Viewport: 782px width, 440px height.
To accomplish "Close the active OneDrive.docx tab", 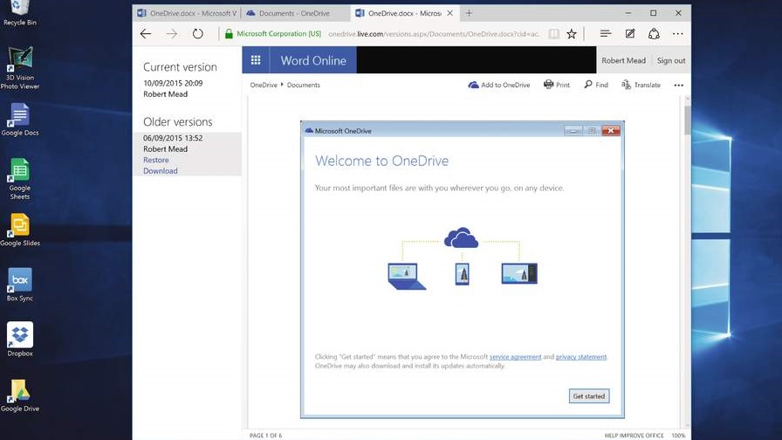I will 449,13.
